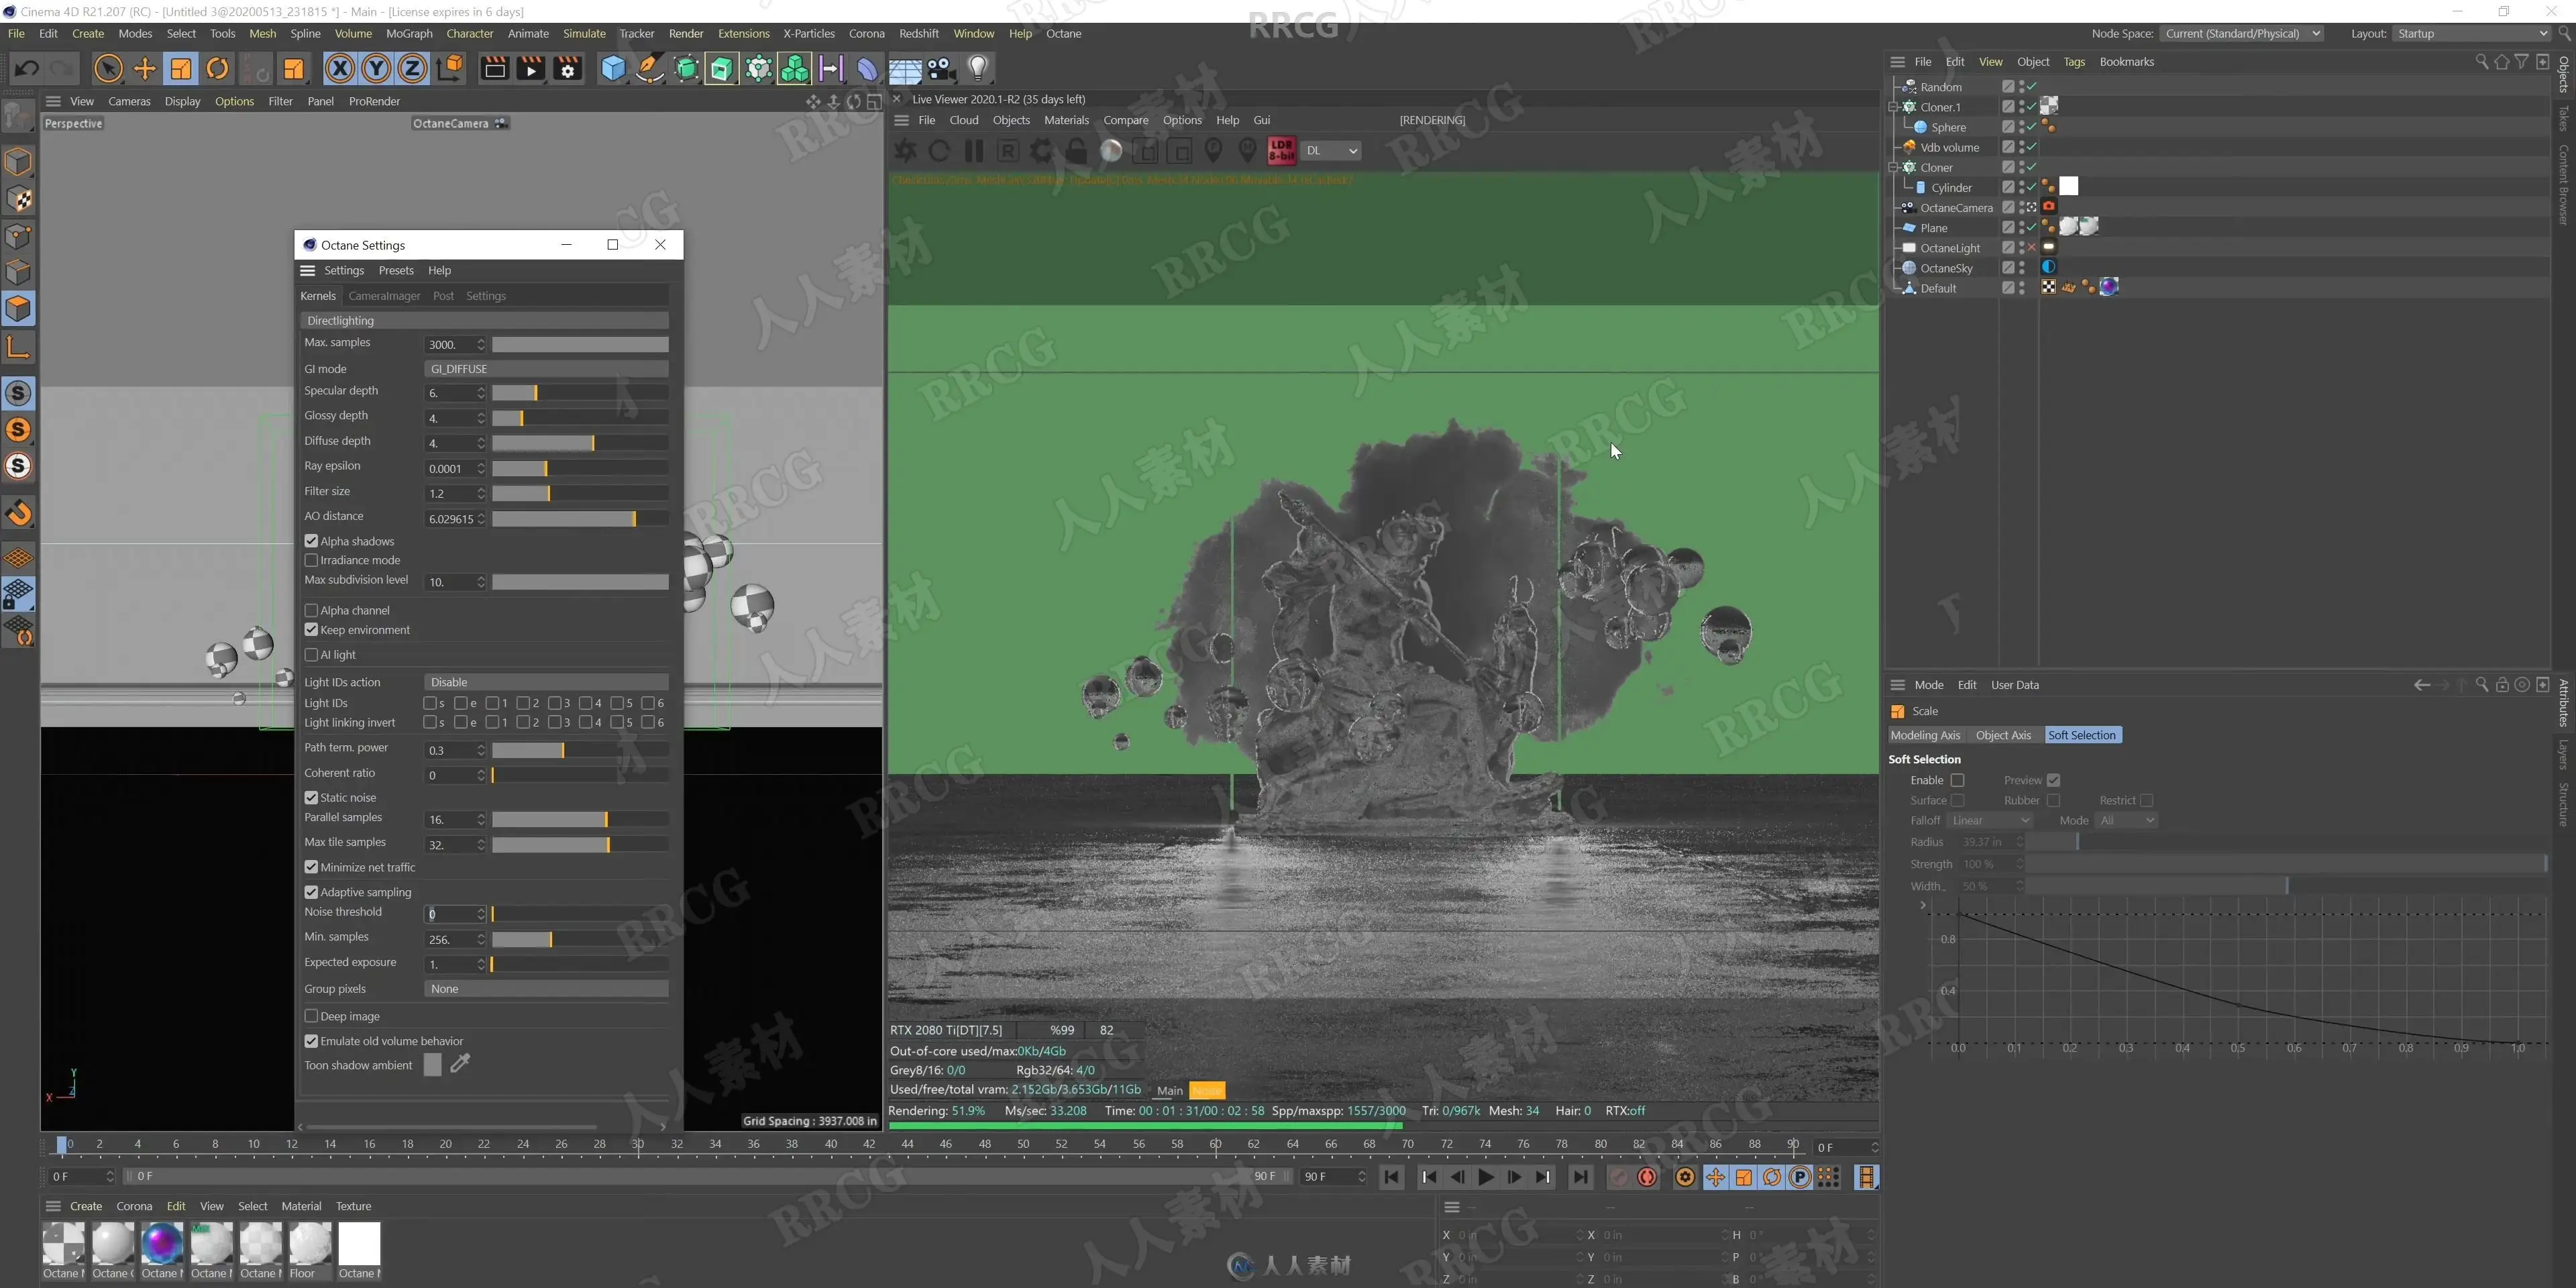
Task: Restart the Live Viewer render
Action: [939, 151]
